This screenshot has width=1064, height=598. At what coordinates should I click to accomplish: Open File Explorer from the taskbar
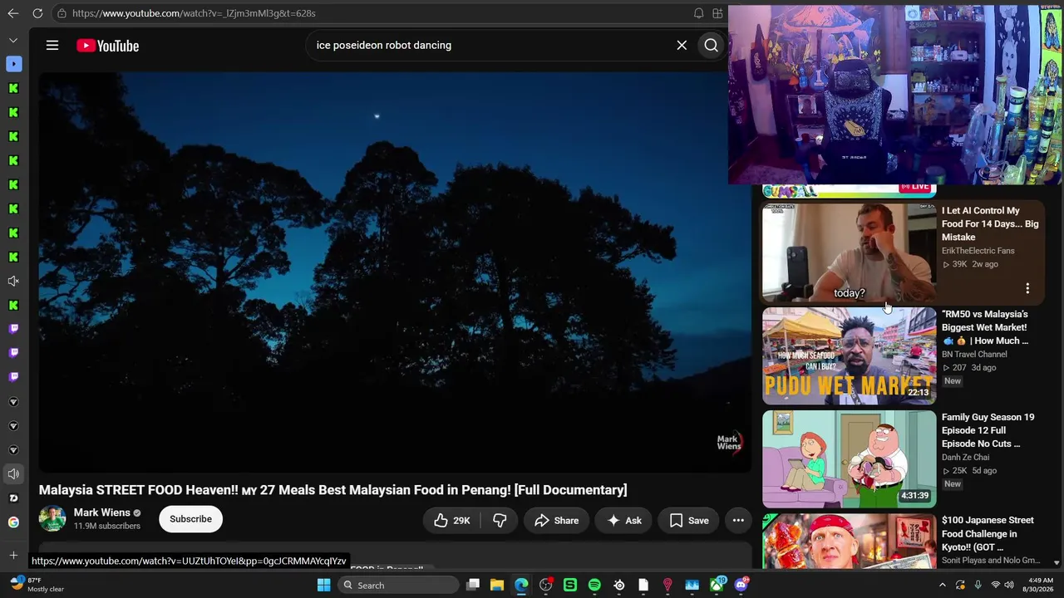(x=497, y=586)
